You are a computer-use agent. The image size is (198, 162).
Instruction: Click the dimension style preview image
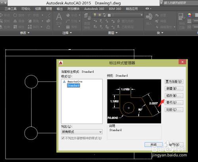point(134,101)
